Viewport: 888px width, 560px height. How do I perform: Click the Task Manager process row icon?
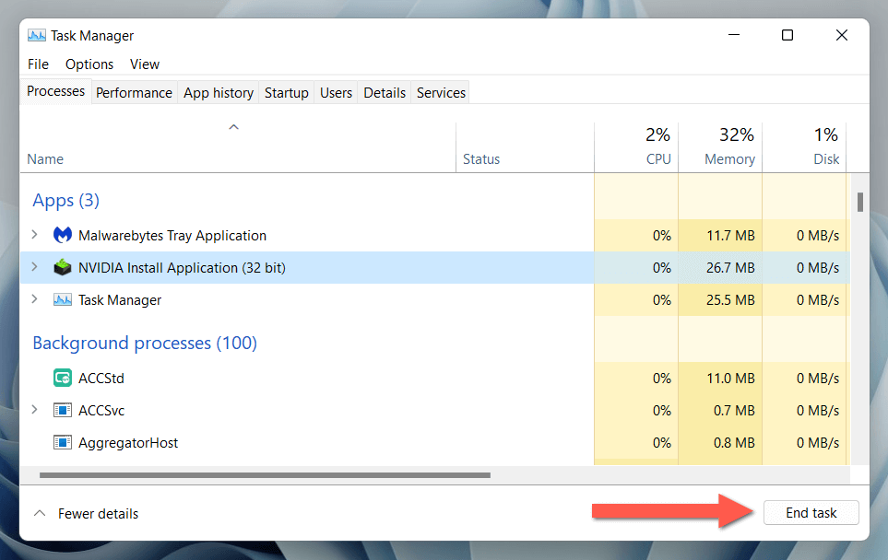pos(63,300)
